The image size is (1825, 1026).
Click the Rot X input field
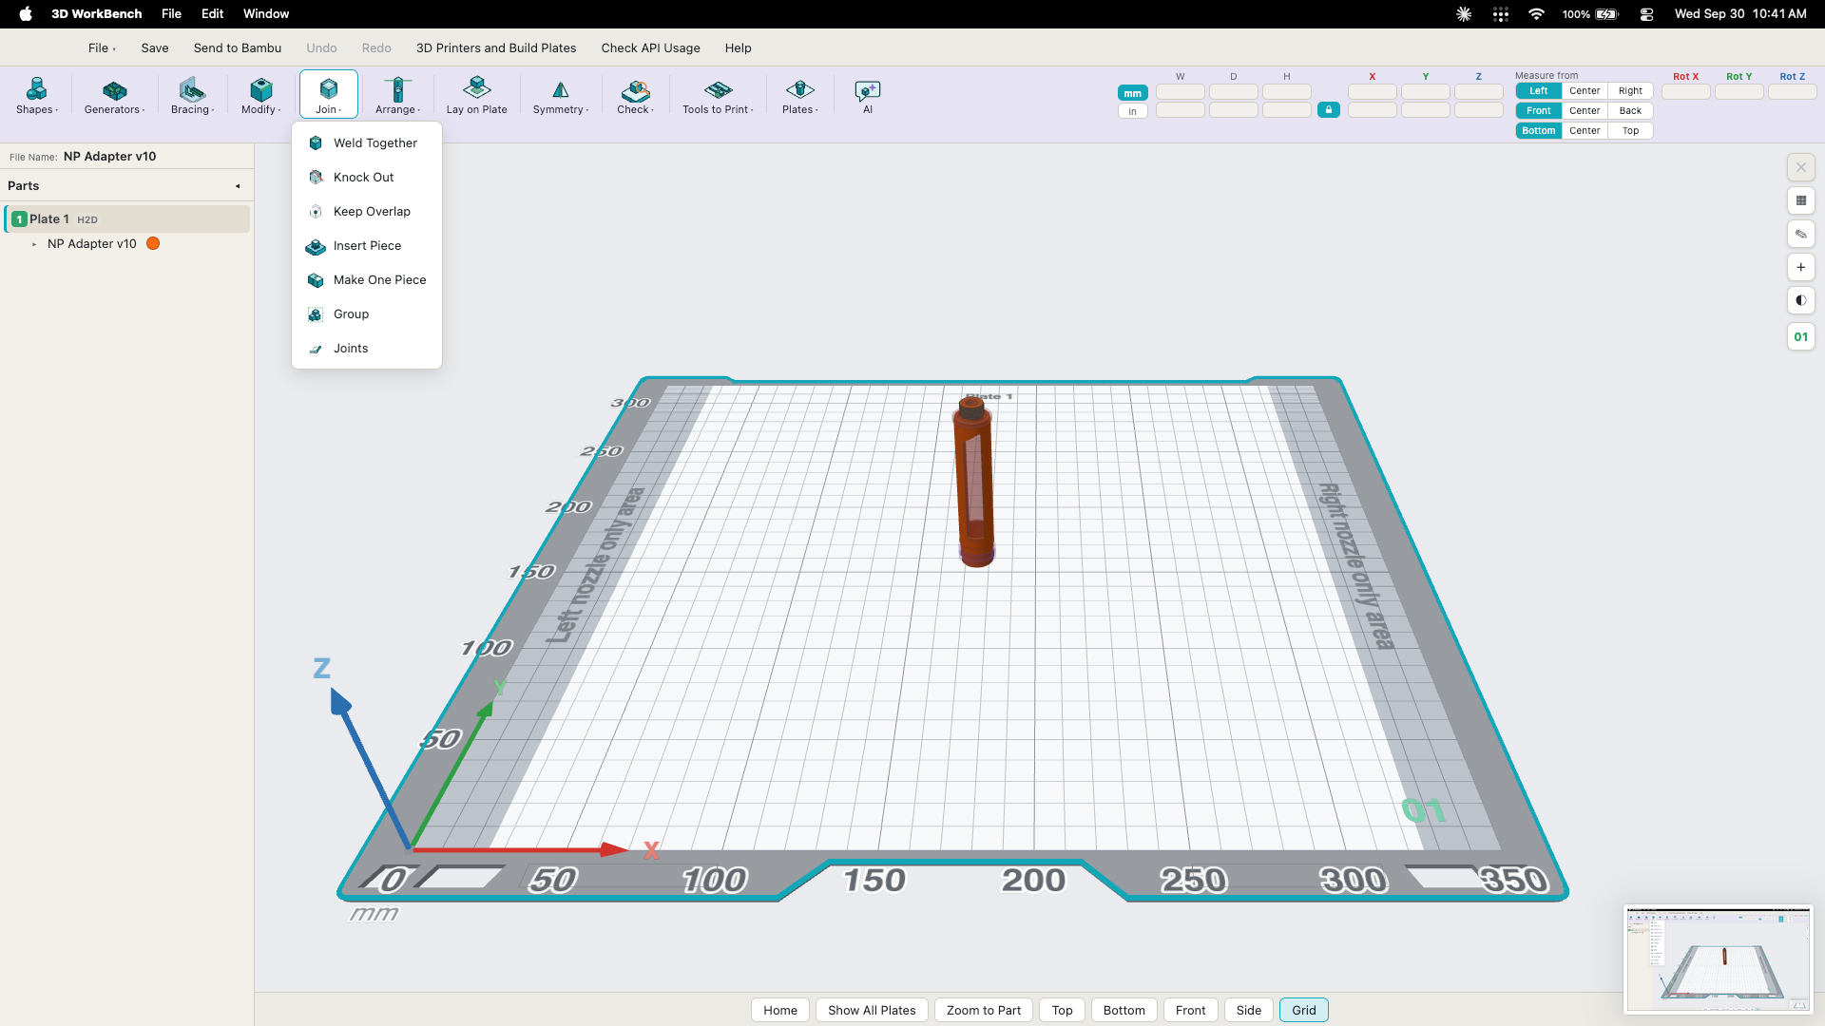click(1685, 92)
